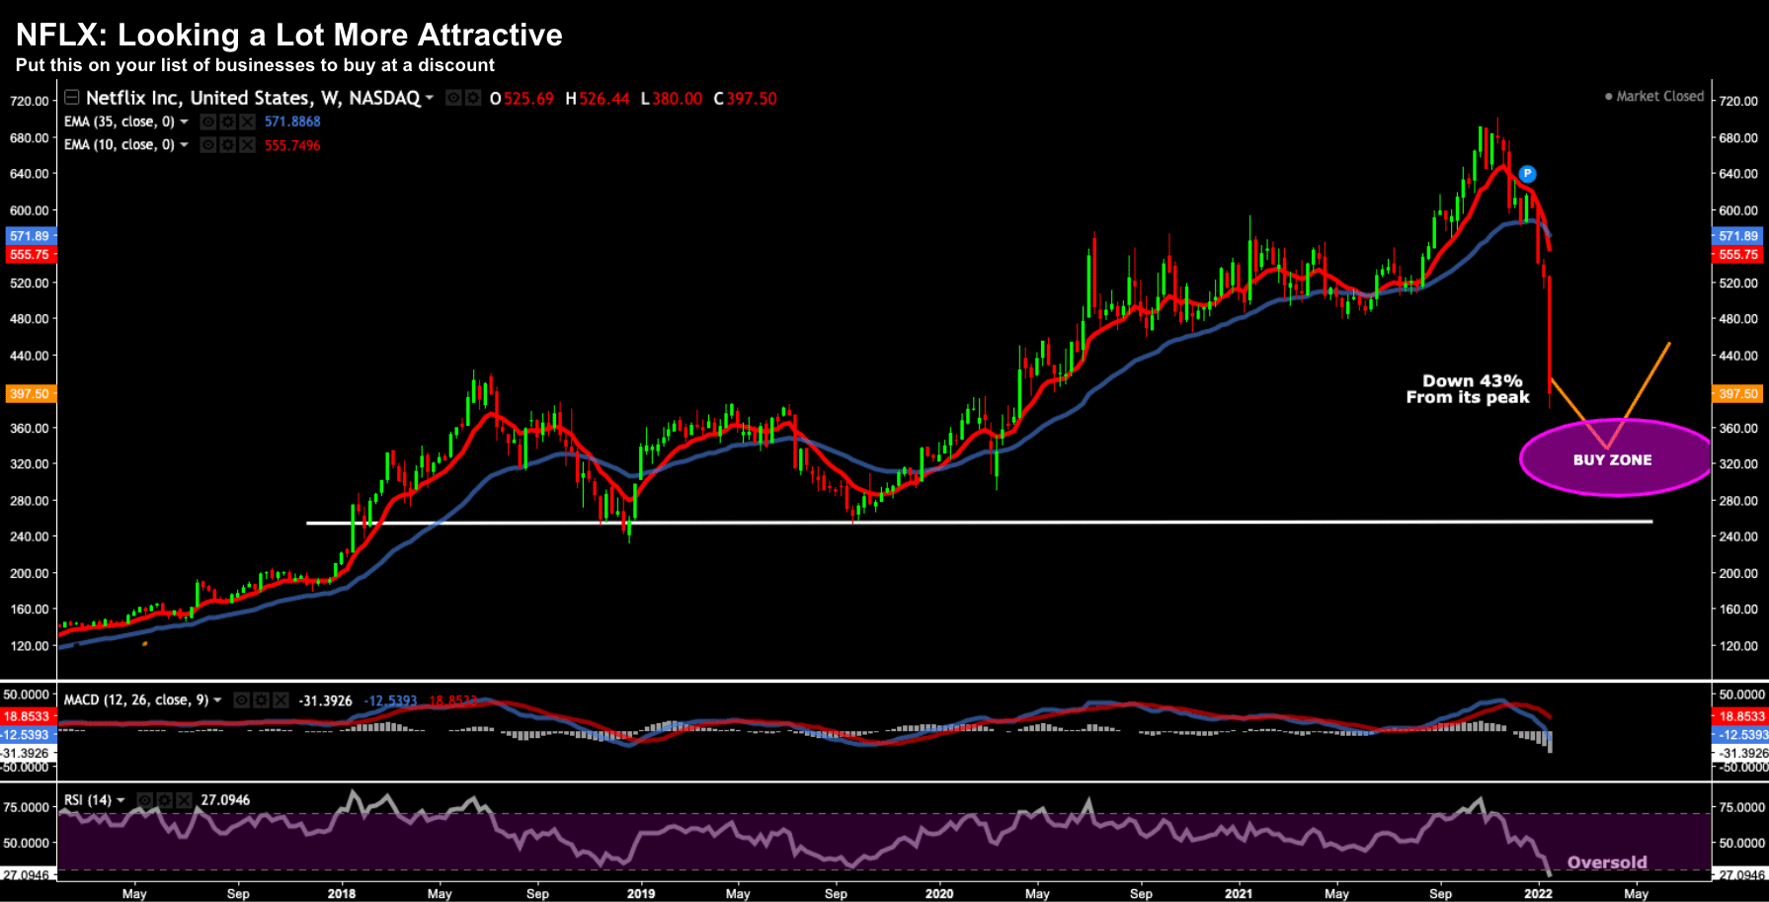The height and width of the screenshot is (902, 1769).
Task: Expand MACD (12, 26, close, 9) dropdown arrow
Action: [217, 700]
